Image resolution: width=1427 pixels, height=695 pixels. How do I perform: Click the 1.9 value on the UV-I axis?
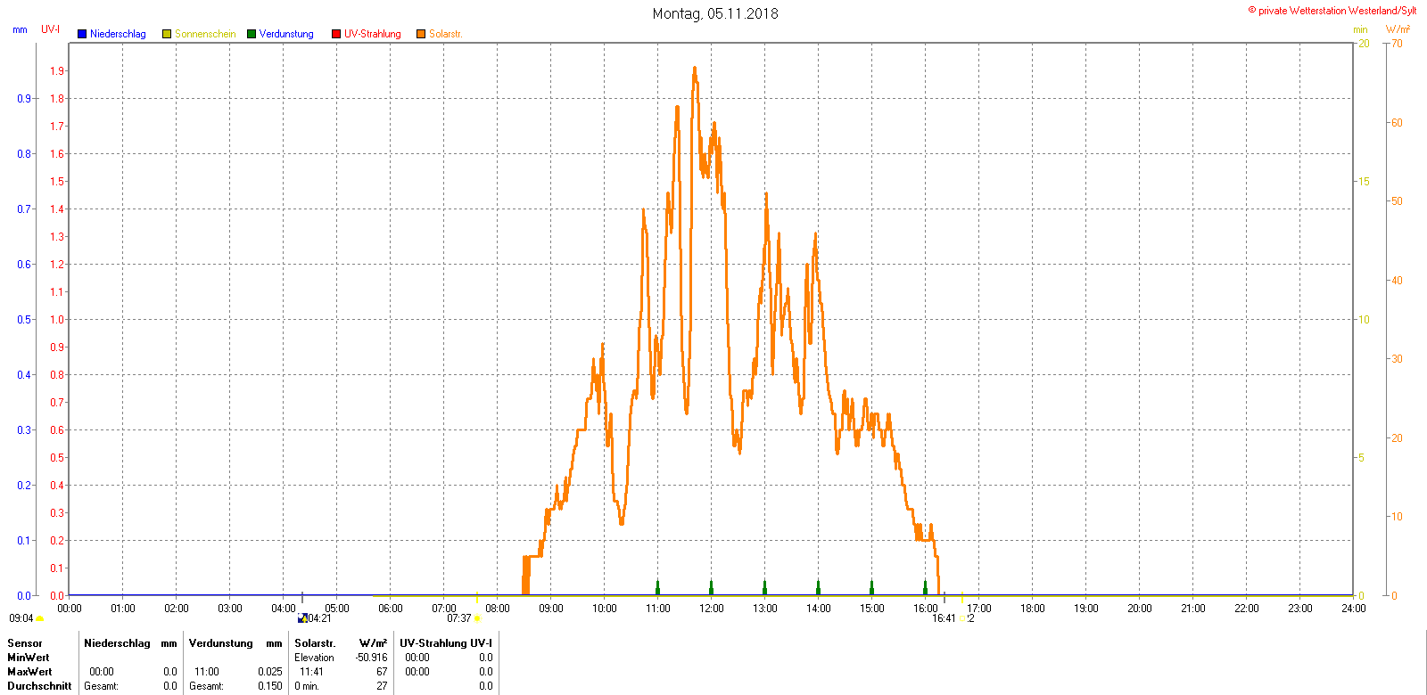(57, 71)
